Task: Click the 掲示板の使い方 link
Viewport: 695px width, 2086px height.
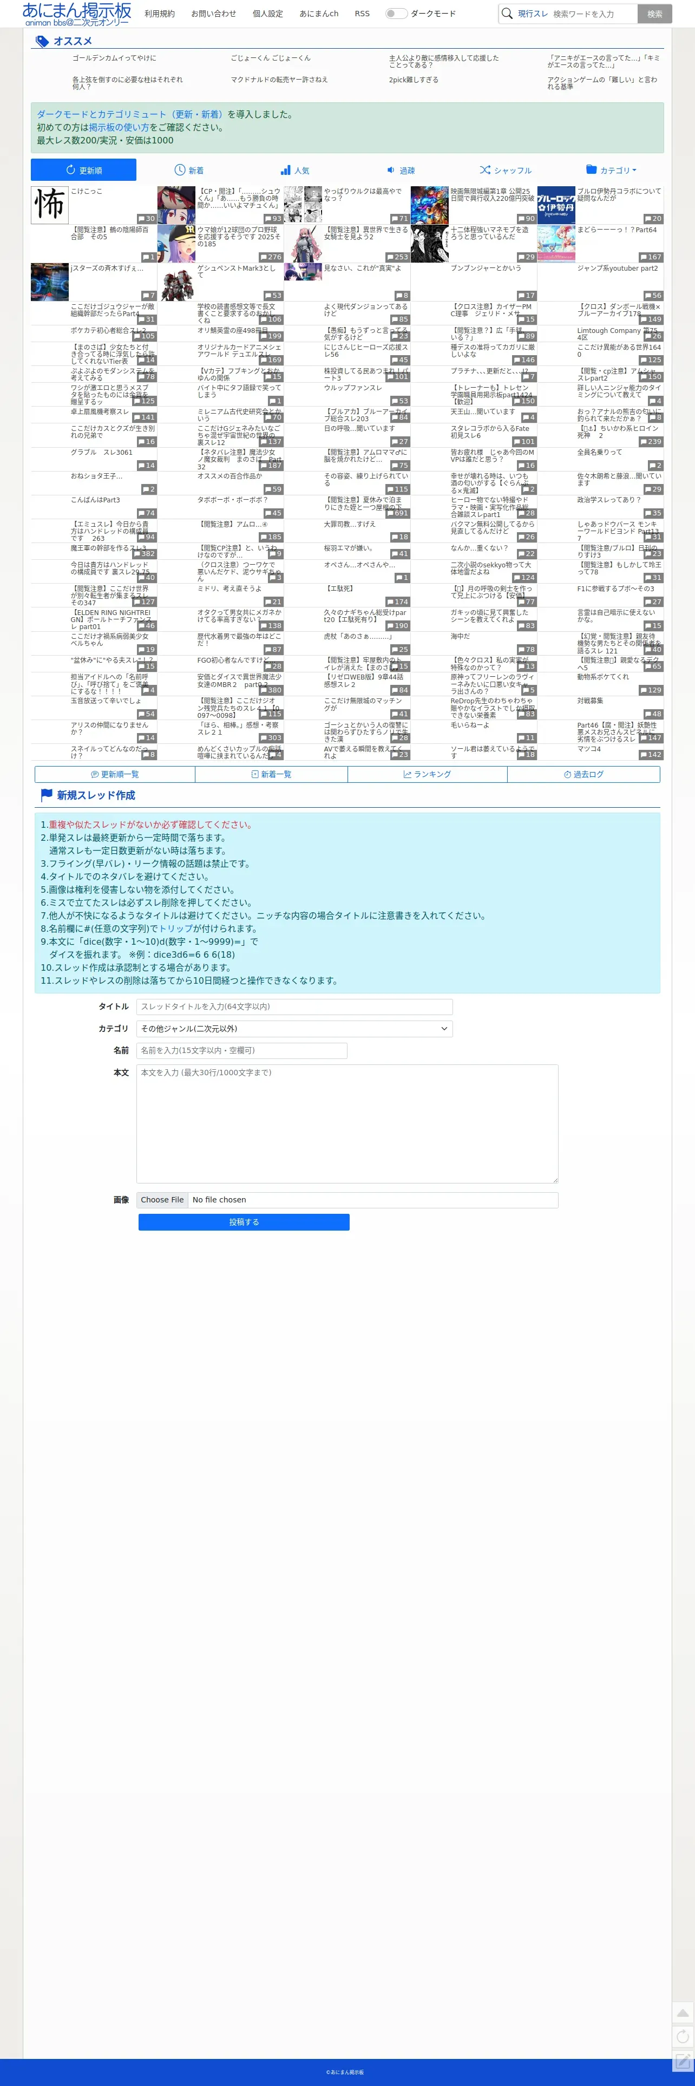Action: [x=118, y=127]
